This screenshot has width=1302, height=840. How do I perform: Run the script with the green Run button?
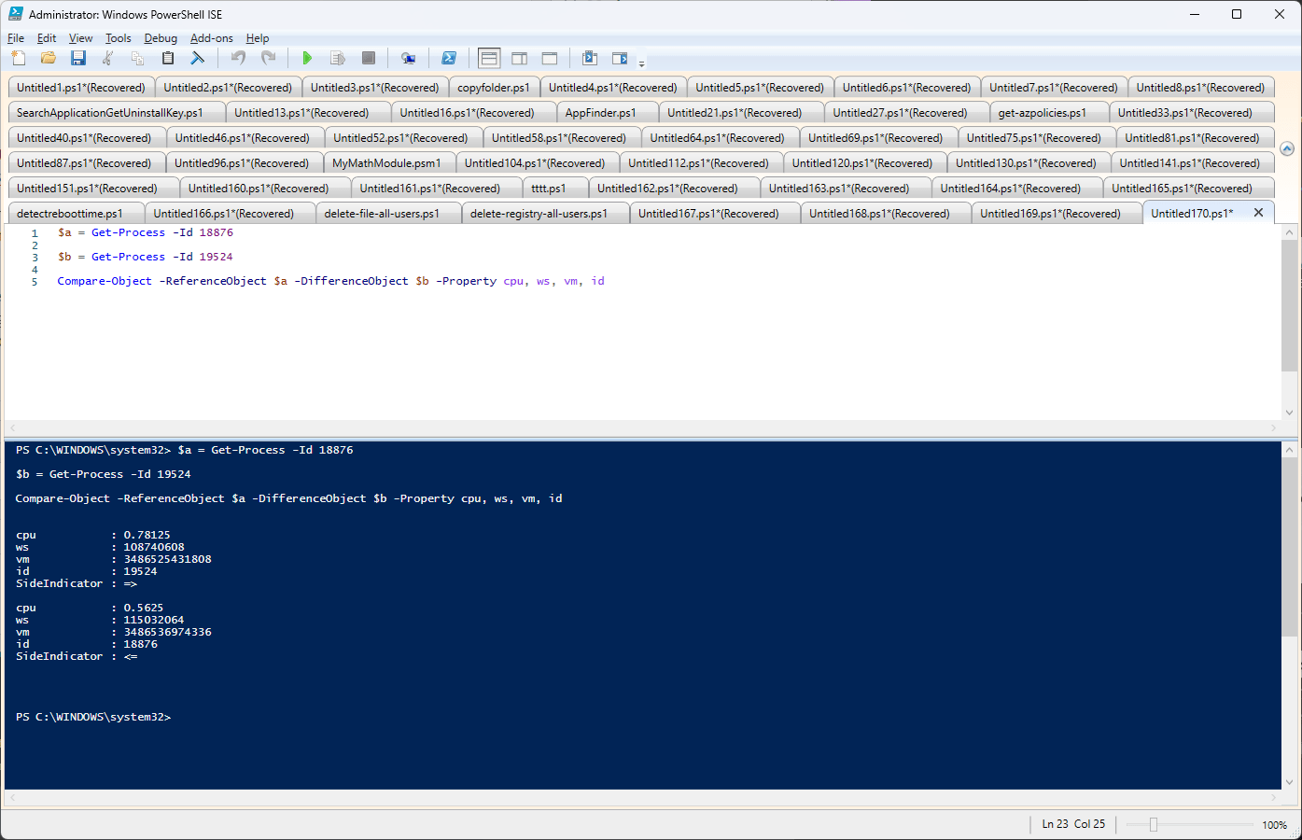[x=307, y=58]
